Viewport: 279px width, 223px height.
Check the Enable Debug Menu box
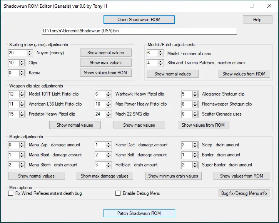tap(118, 193)
